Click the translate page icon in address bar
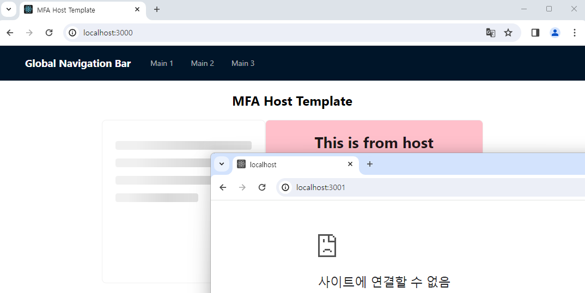Image resolution: width=585 pixels, height=293 pixels. (491, 33)
